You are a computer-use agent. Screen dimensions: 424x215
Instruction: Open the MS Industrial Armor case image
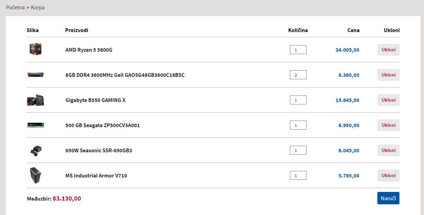36,175
